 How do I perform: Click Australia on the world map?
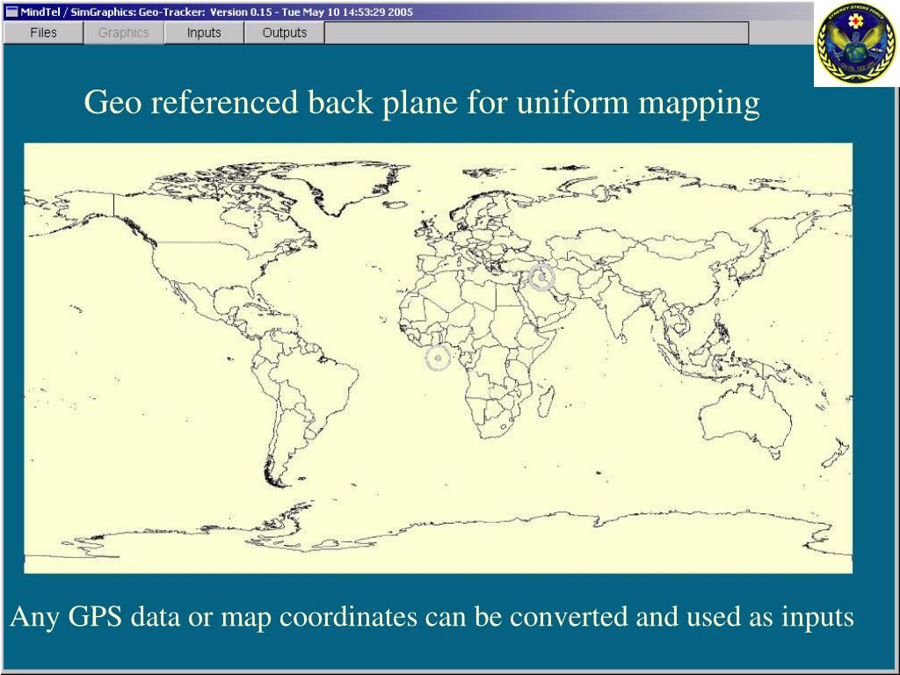point(745,419)
